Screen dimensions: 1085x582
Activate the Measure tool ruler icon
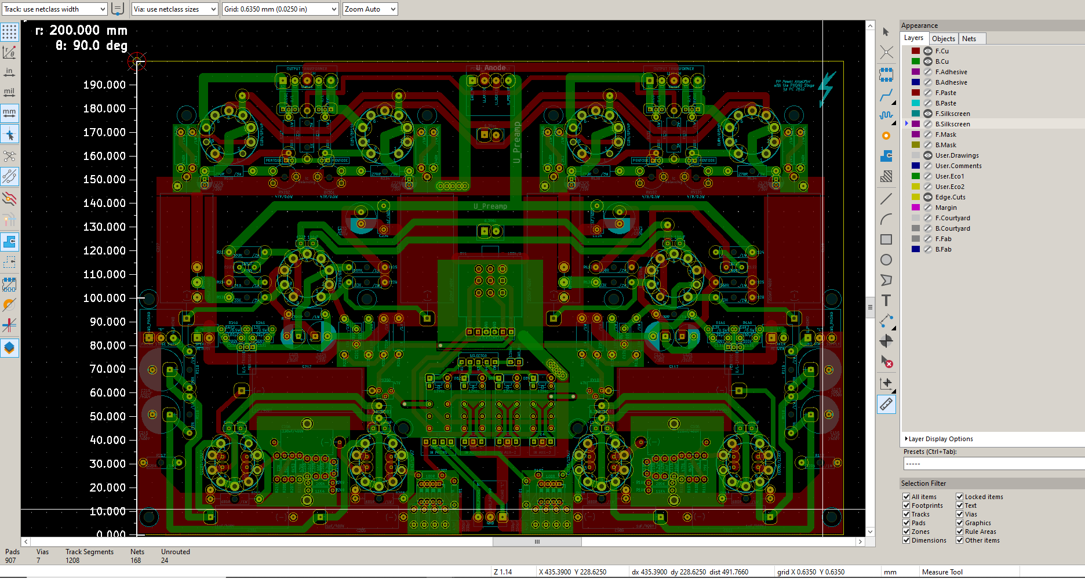click(x=886, y=404)
